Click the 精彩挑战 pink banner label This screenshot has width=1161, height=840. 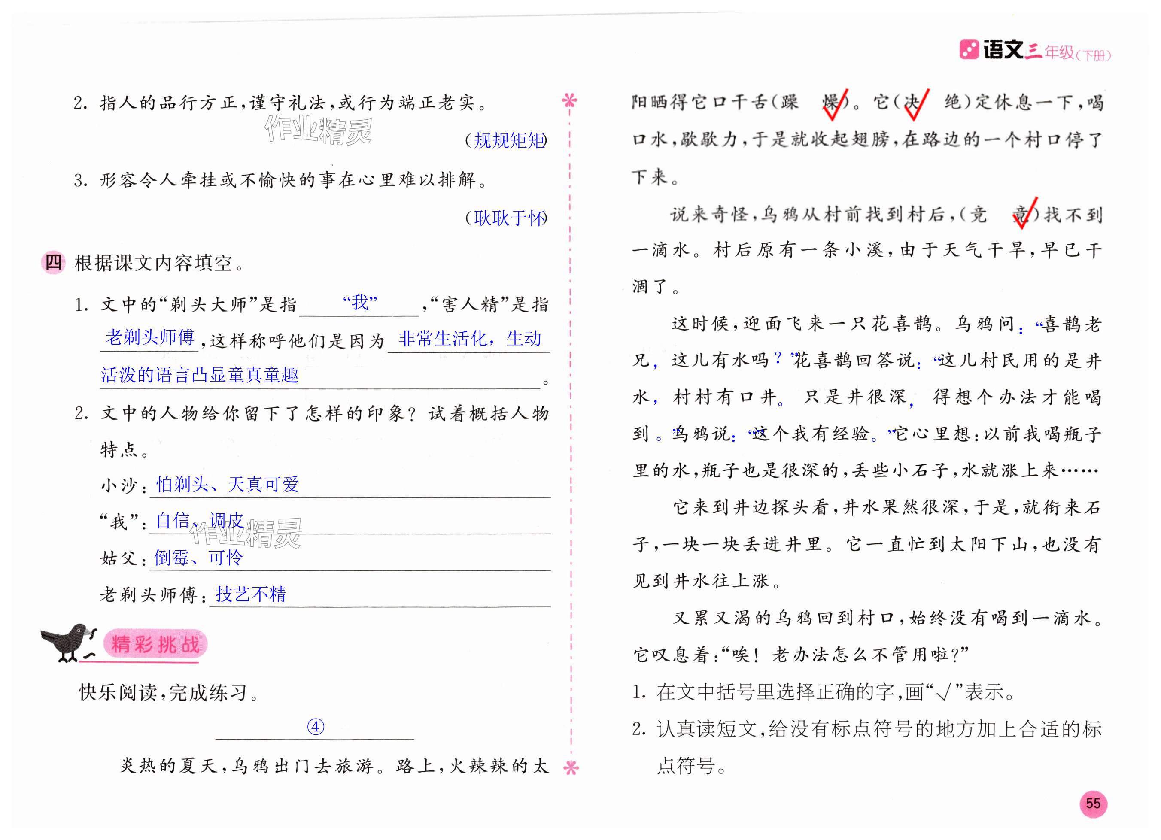pos(155,644)
